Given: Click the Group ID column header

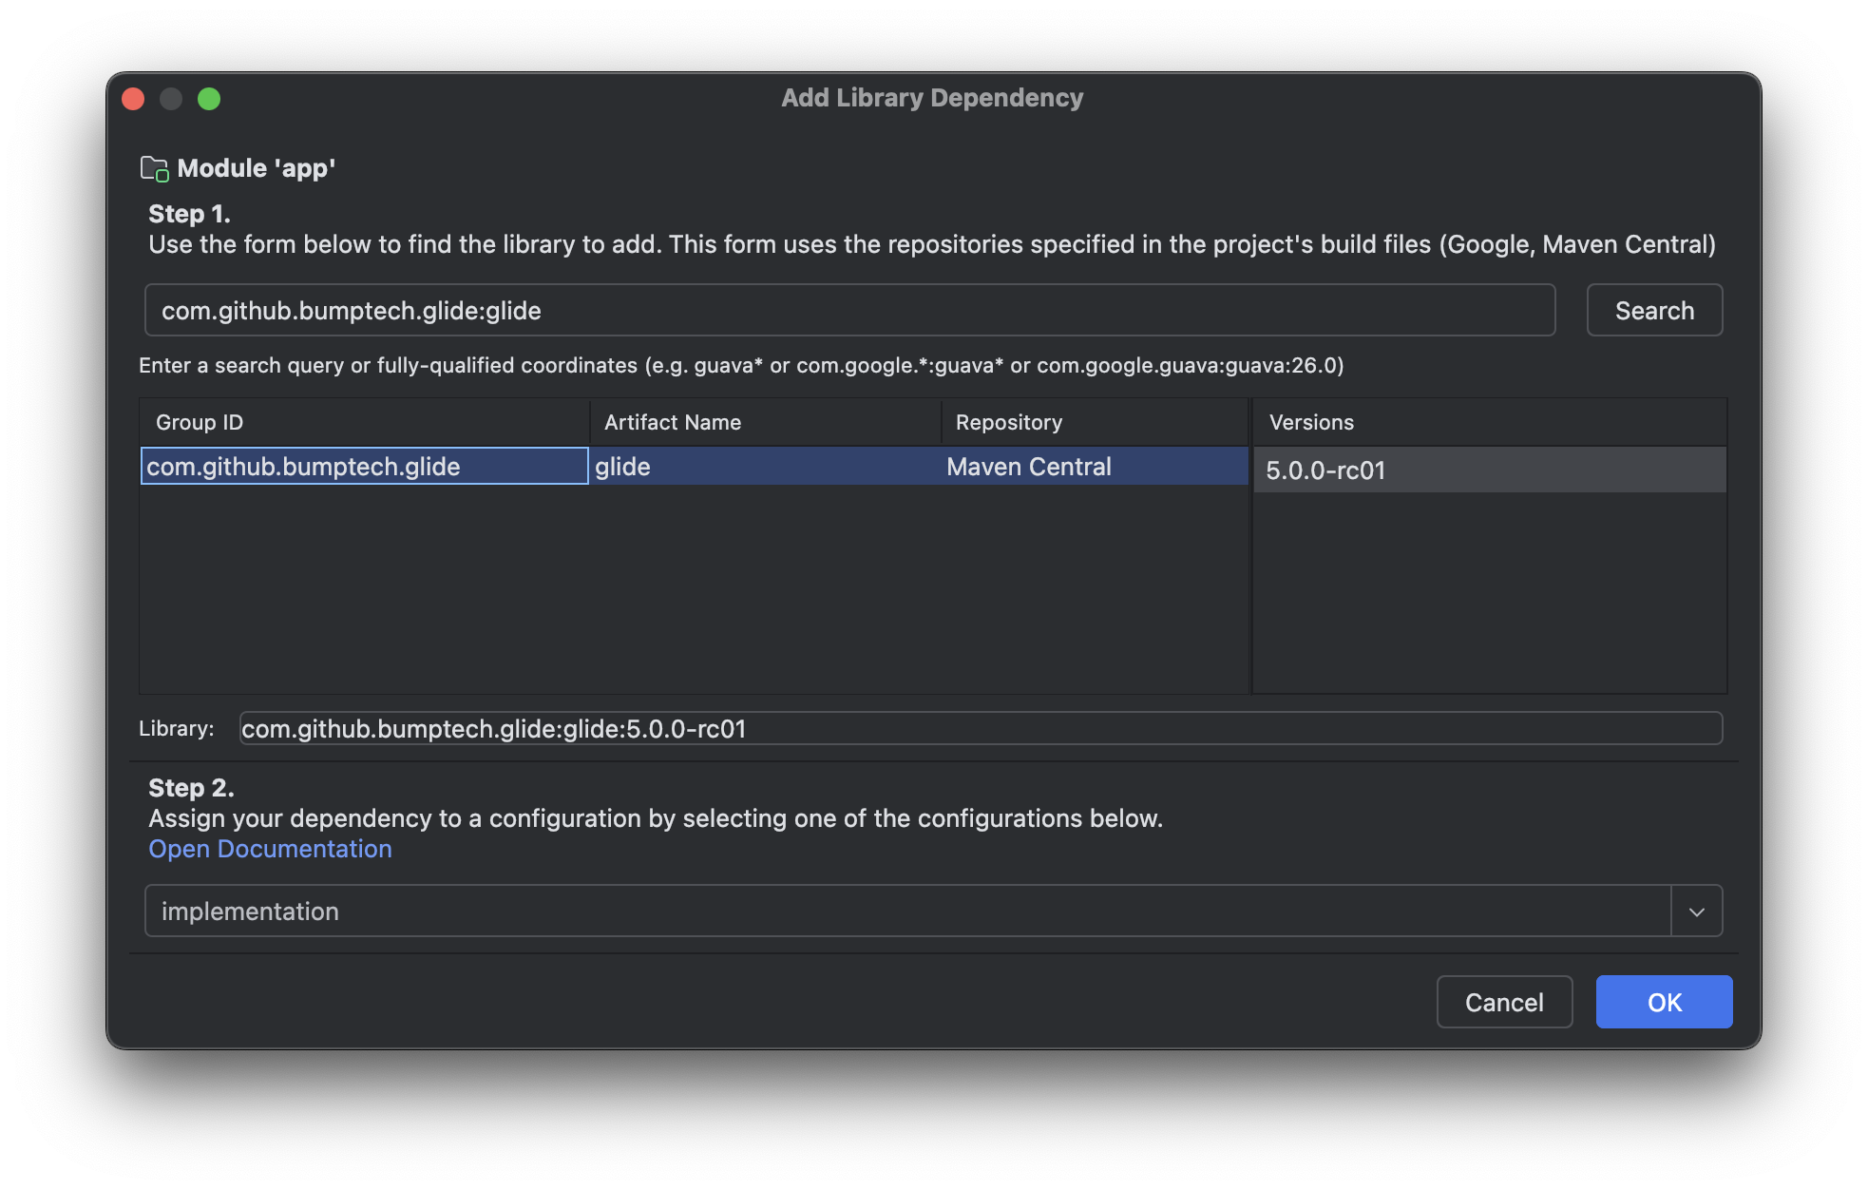Looking at the screenshot, I should 364,423.
